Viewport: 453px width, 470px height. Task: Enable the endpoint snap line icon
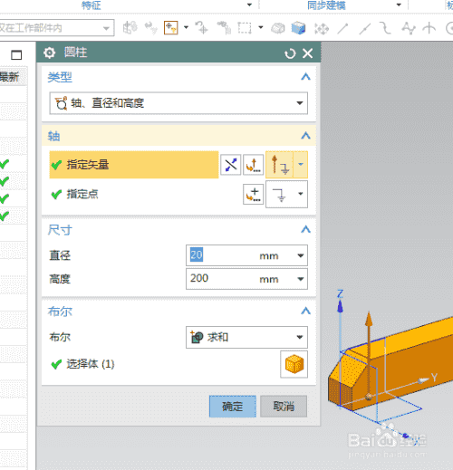[342, 29]
